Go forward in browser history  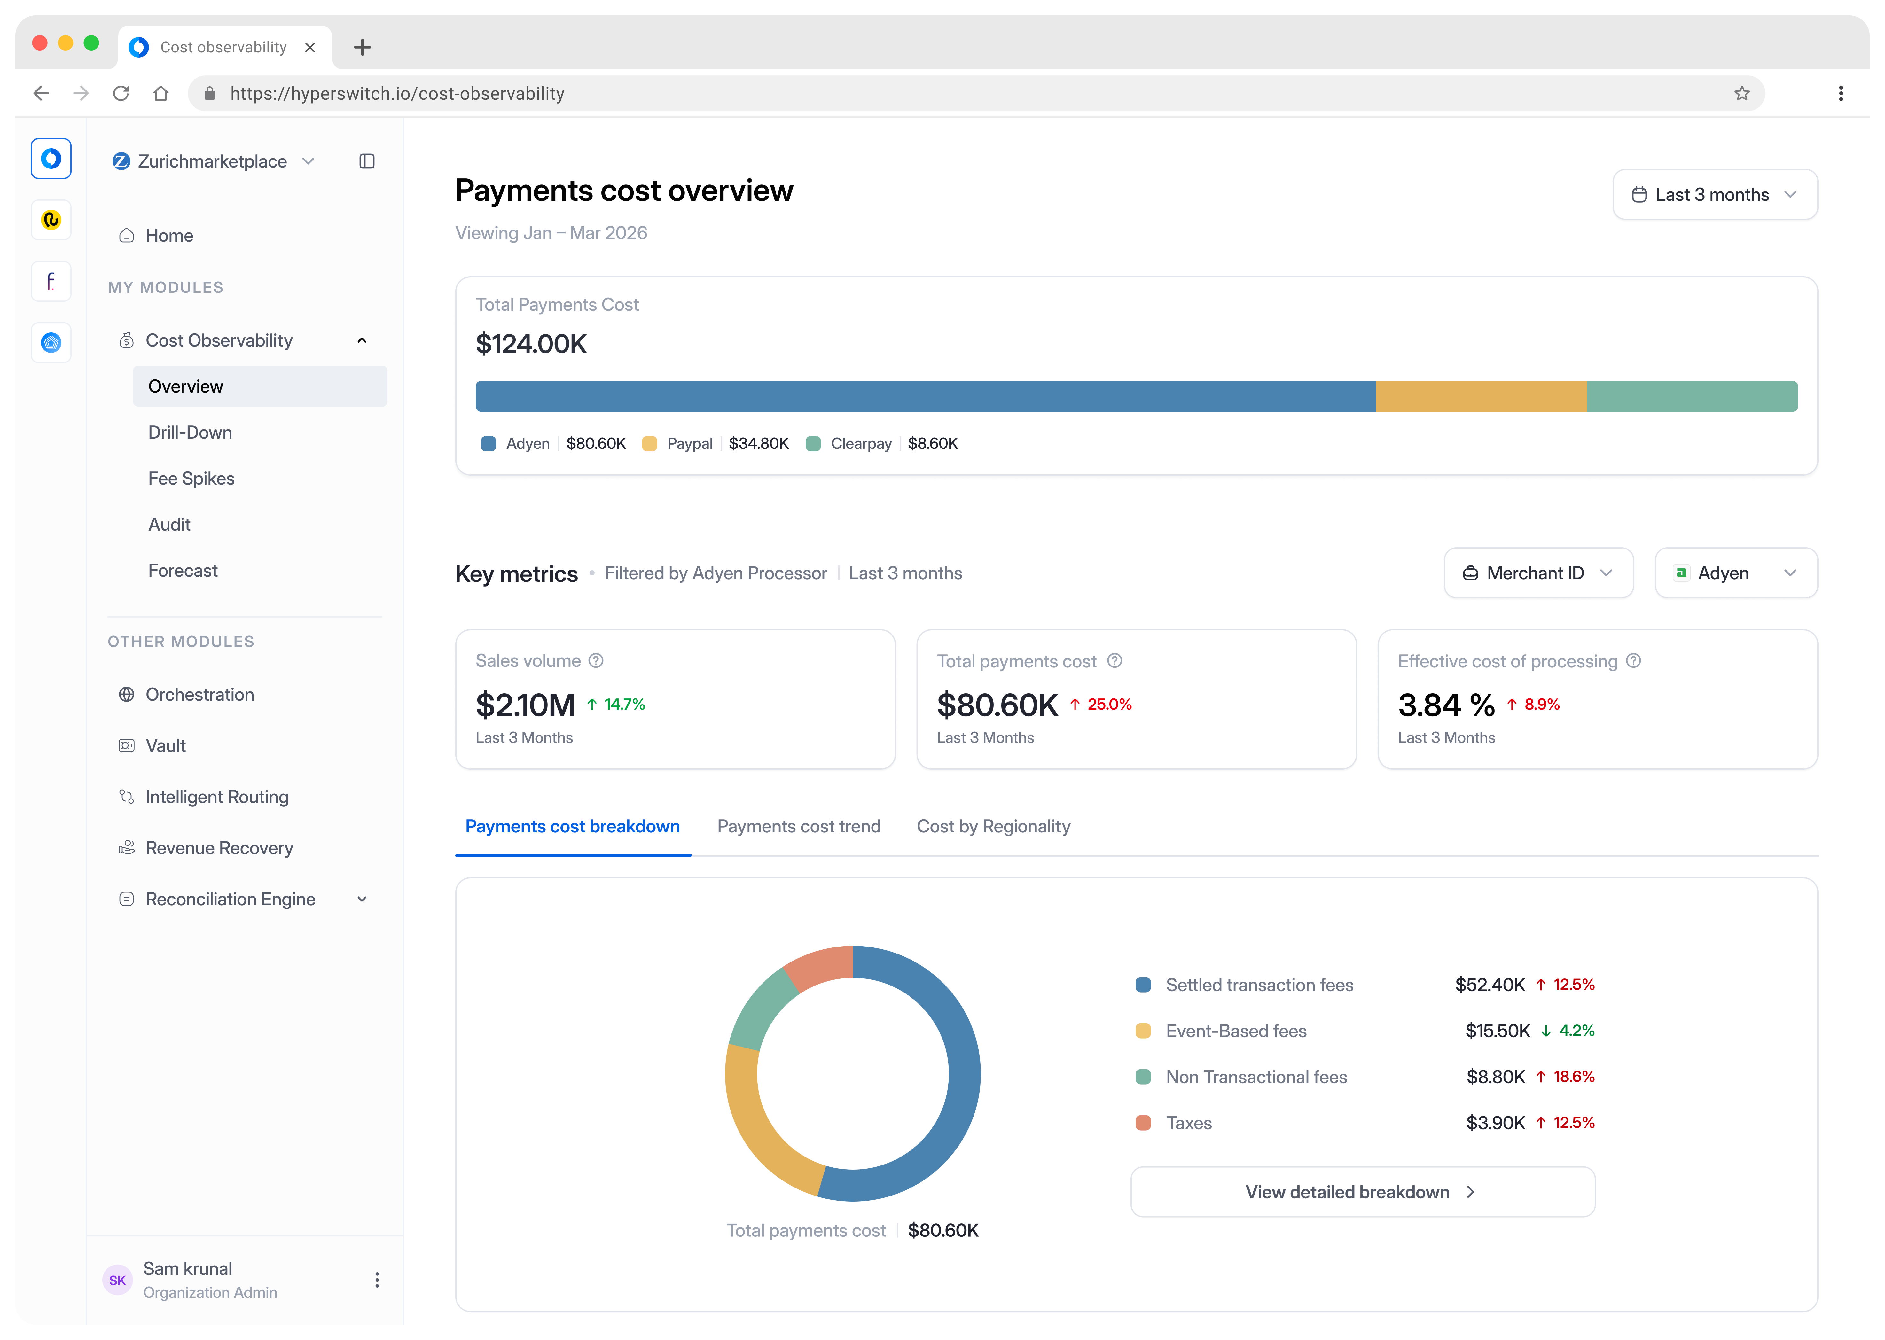tap(81, 93)
